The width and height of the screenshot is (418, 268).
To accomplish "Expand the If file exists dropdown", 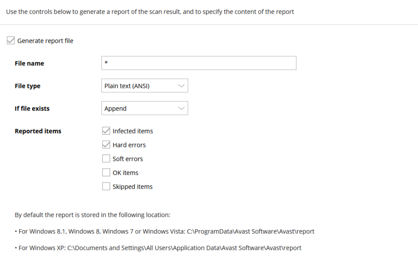I will [145, 108].
